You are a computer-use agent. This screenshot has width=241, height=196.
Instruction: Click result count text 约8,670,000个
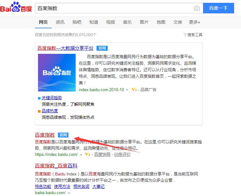tap(84, 35)
